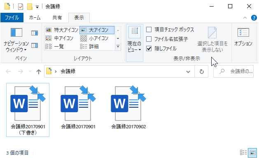Select file 会議録20170901 Word document
The image size is (259, 158).
(x=78, y=108)
